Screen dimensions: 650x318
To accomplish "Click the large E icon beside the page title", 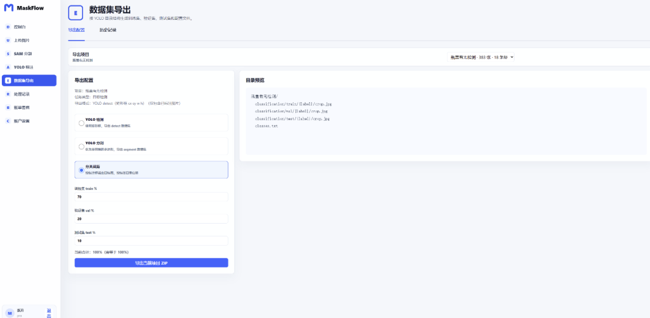I will [x=75, y=13].
